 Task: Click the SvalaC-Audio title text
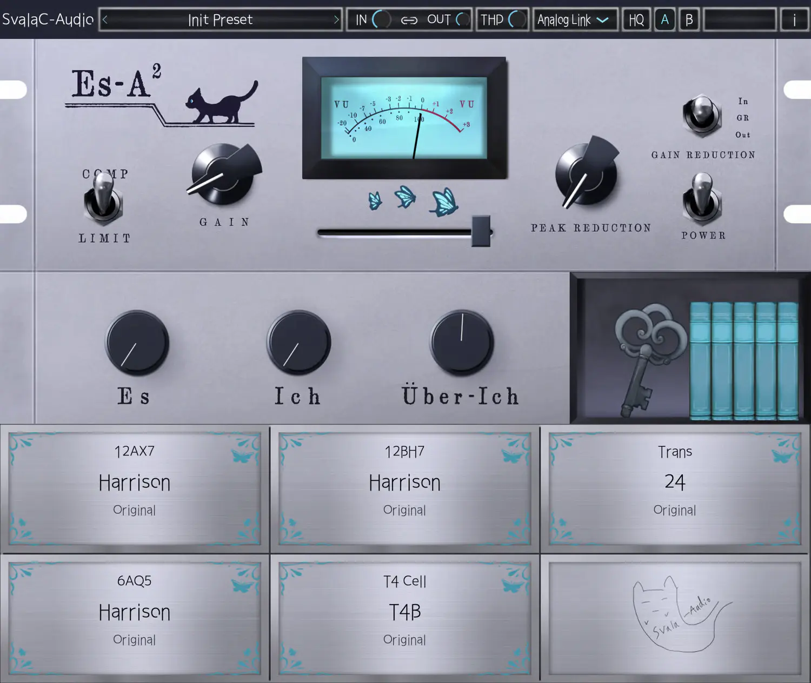(48, 20)
